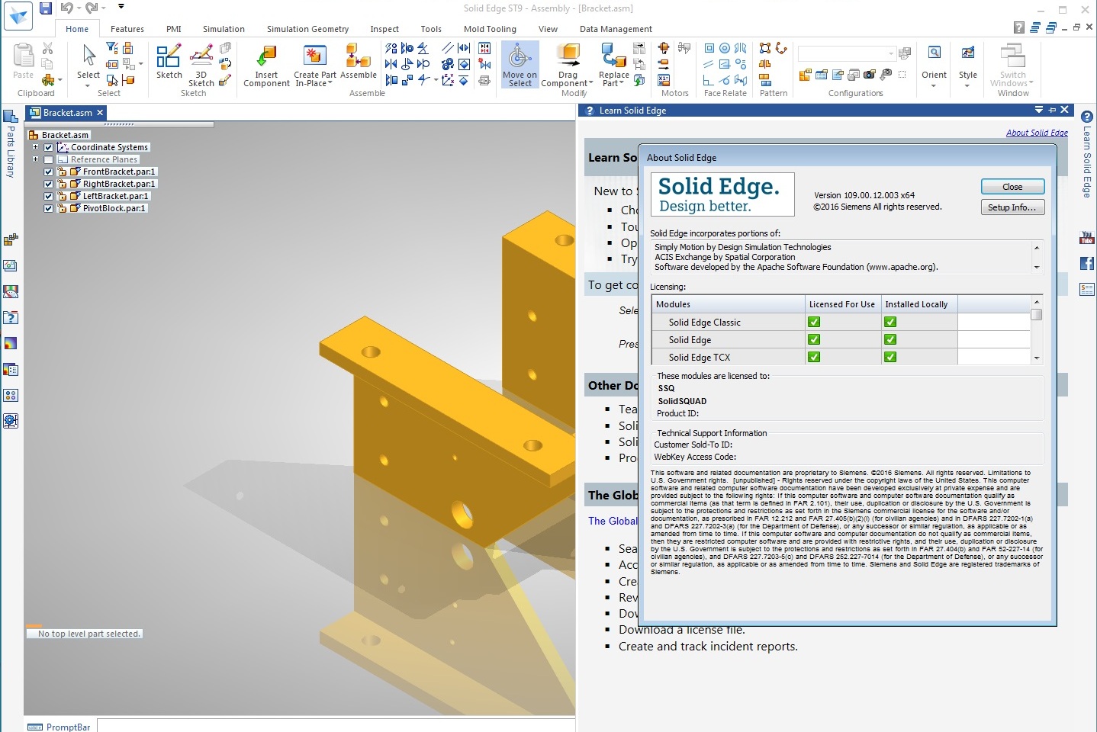Open the Features ribbon tab
The height and width of the screenshot is (732, 1097).
[x=127, y=29]
